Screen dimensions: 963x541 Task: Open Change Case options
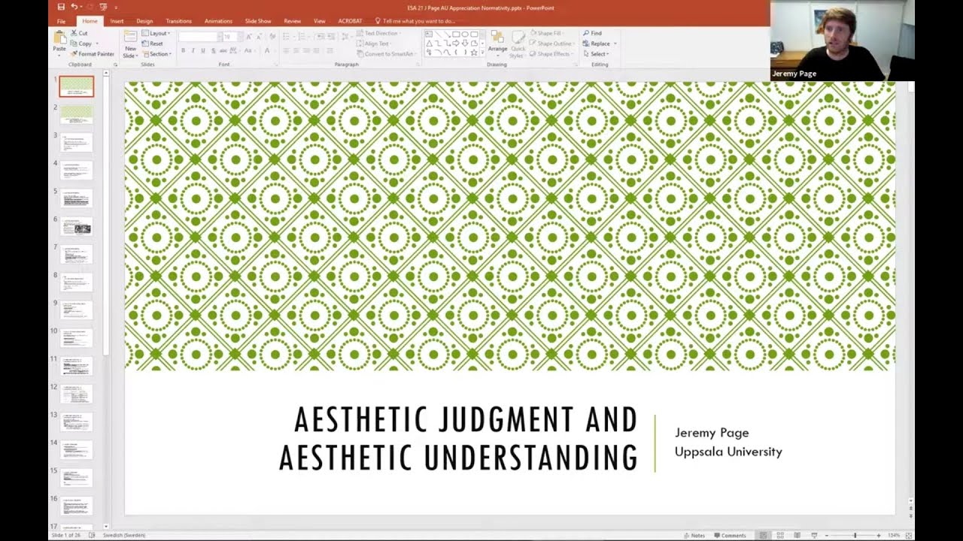pyautogui.click(x=249, y=50)
